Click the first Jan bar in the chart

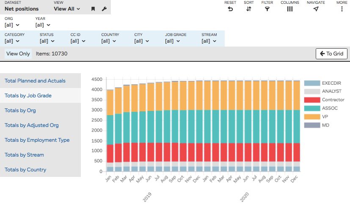[x=110, y=131]
